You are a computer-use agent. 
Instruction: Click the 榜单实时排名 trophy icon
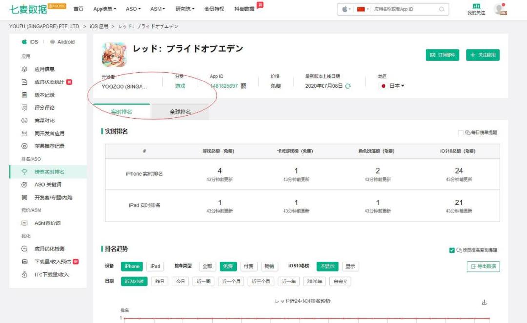coord(24,172)
